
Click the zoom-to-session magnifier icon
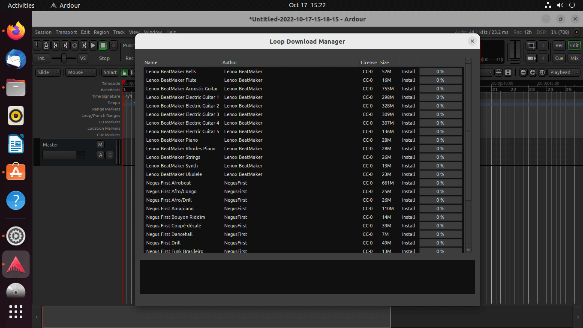543,72
